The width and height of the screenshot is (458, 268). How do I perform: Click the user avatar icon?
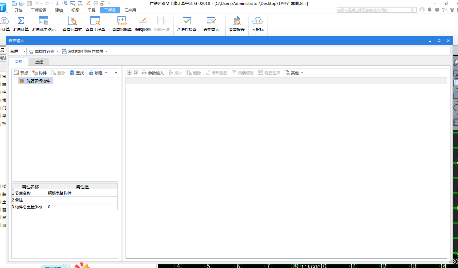point(422,10)
